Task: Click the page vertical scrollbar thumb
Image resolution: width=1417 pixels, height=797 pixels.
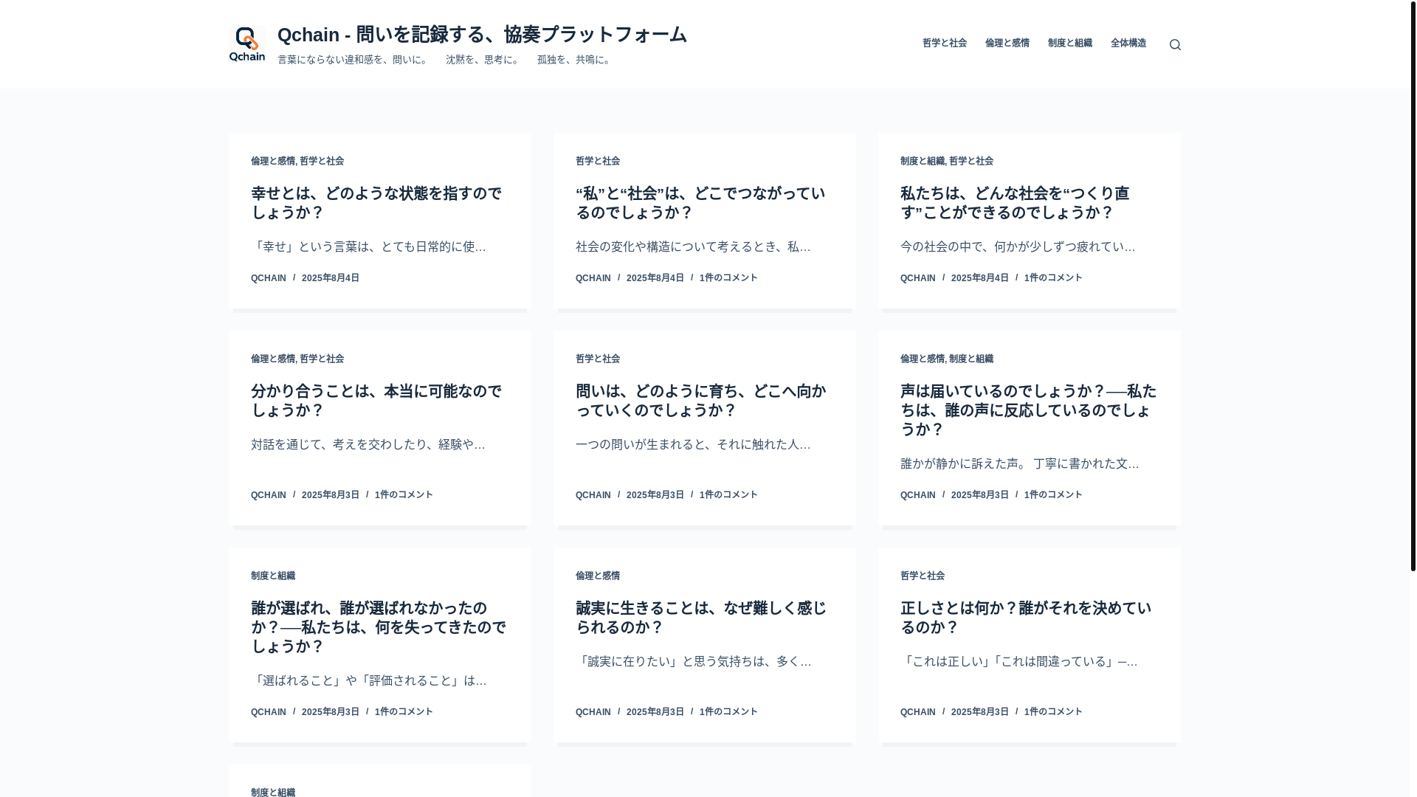Action: click(1413, 286)
